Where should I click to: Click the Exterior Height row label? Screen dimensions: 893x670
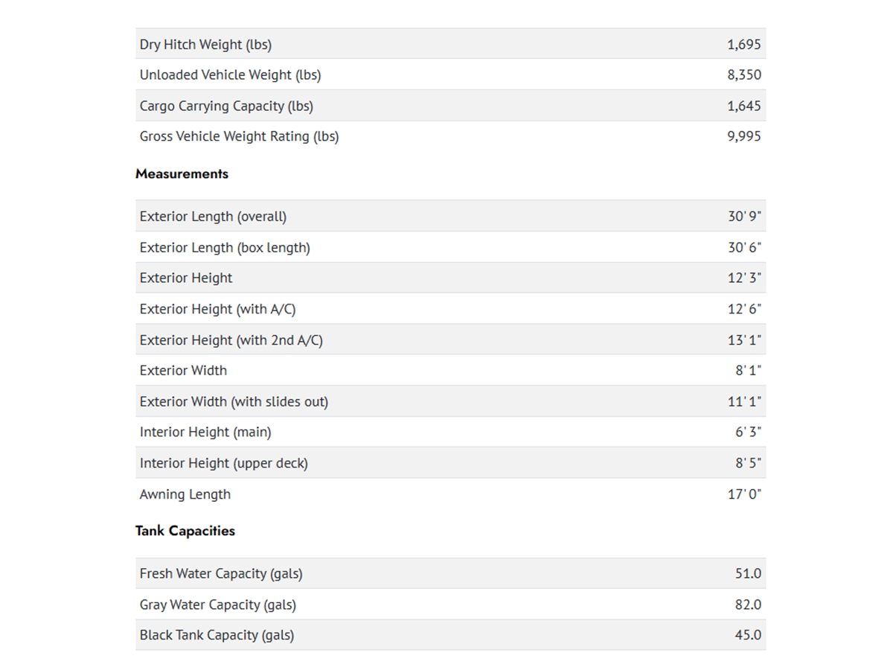186,278
